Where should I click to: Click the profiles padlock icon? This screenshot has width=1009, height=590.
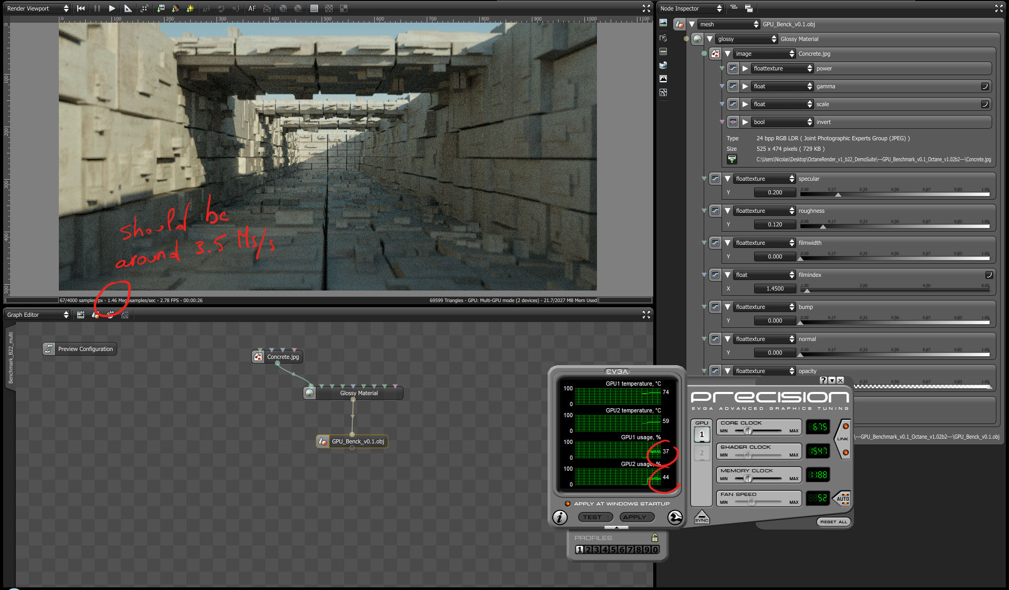[x=654, y=537]
